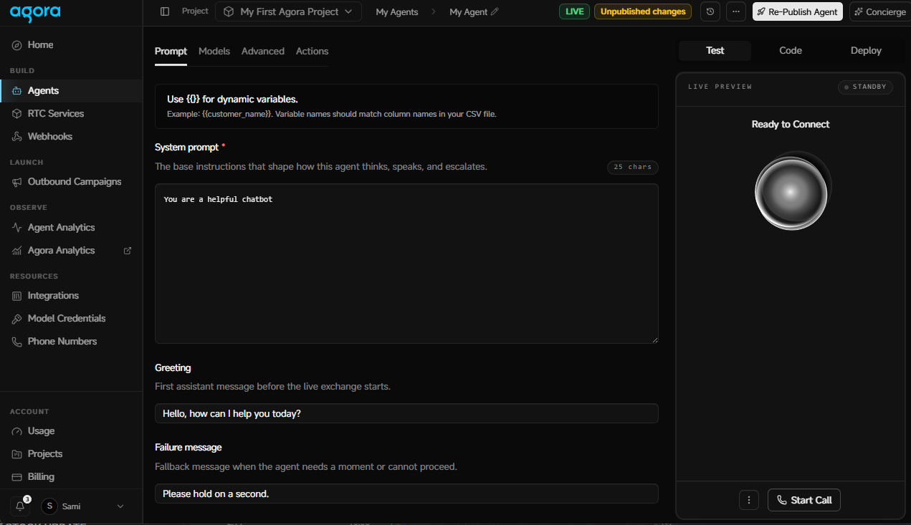This screenshot has width=911, height=525.
Task: Click the Failure message label
Action: (189, 447)
